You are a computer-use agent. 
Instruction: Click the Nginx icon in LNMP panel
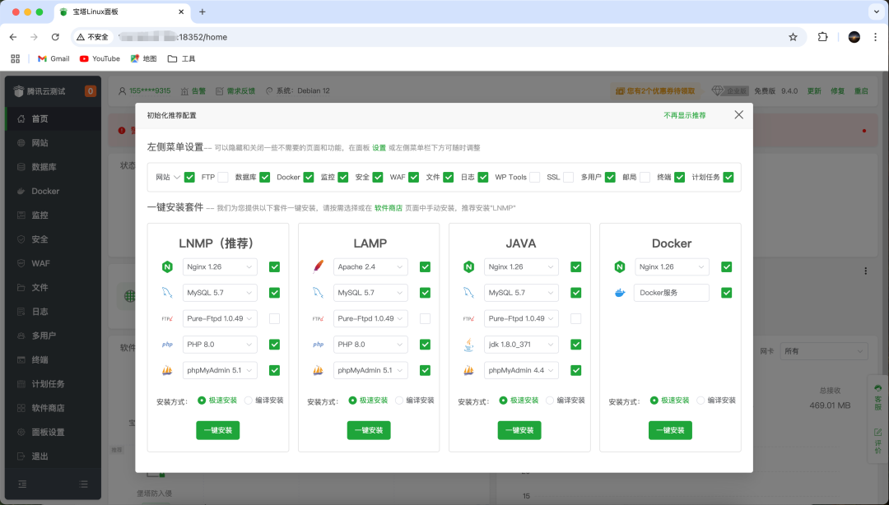pos(167,266)
